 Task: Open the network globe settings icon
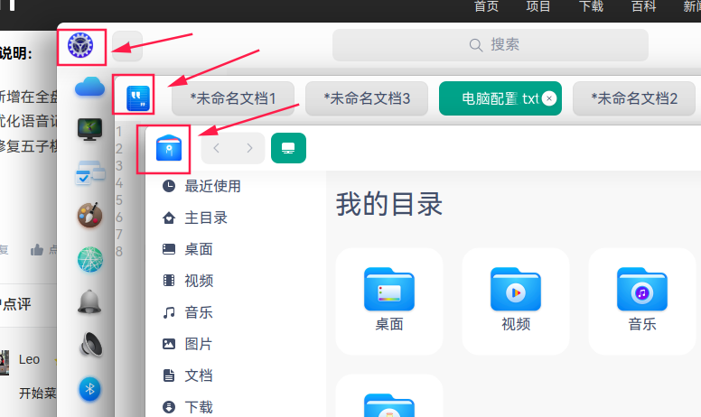click(89, 259)
